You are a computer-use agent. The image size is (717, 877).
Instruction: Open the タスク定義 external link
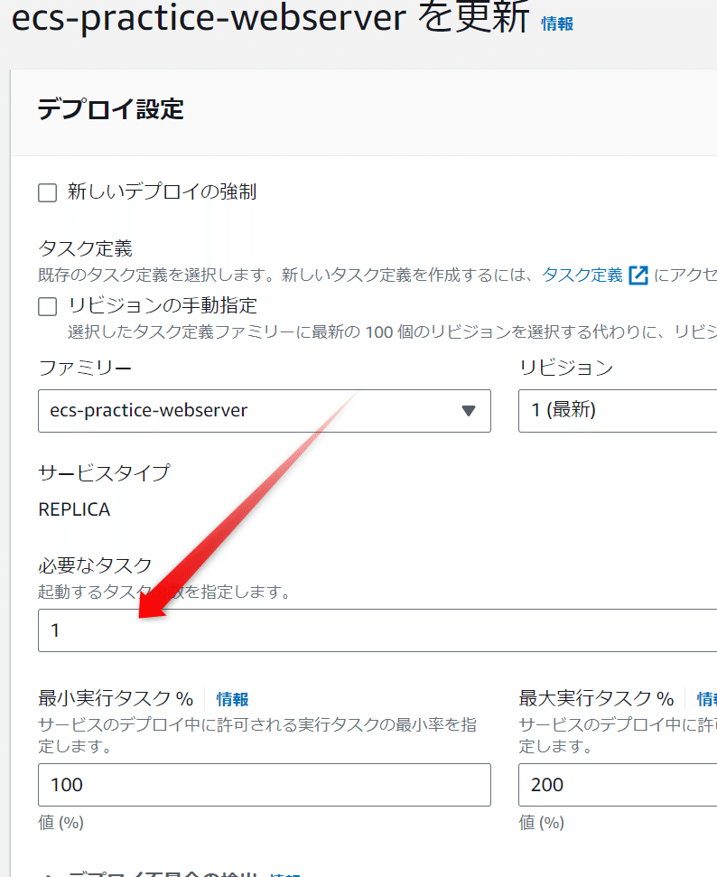tap(582, 275)
